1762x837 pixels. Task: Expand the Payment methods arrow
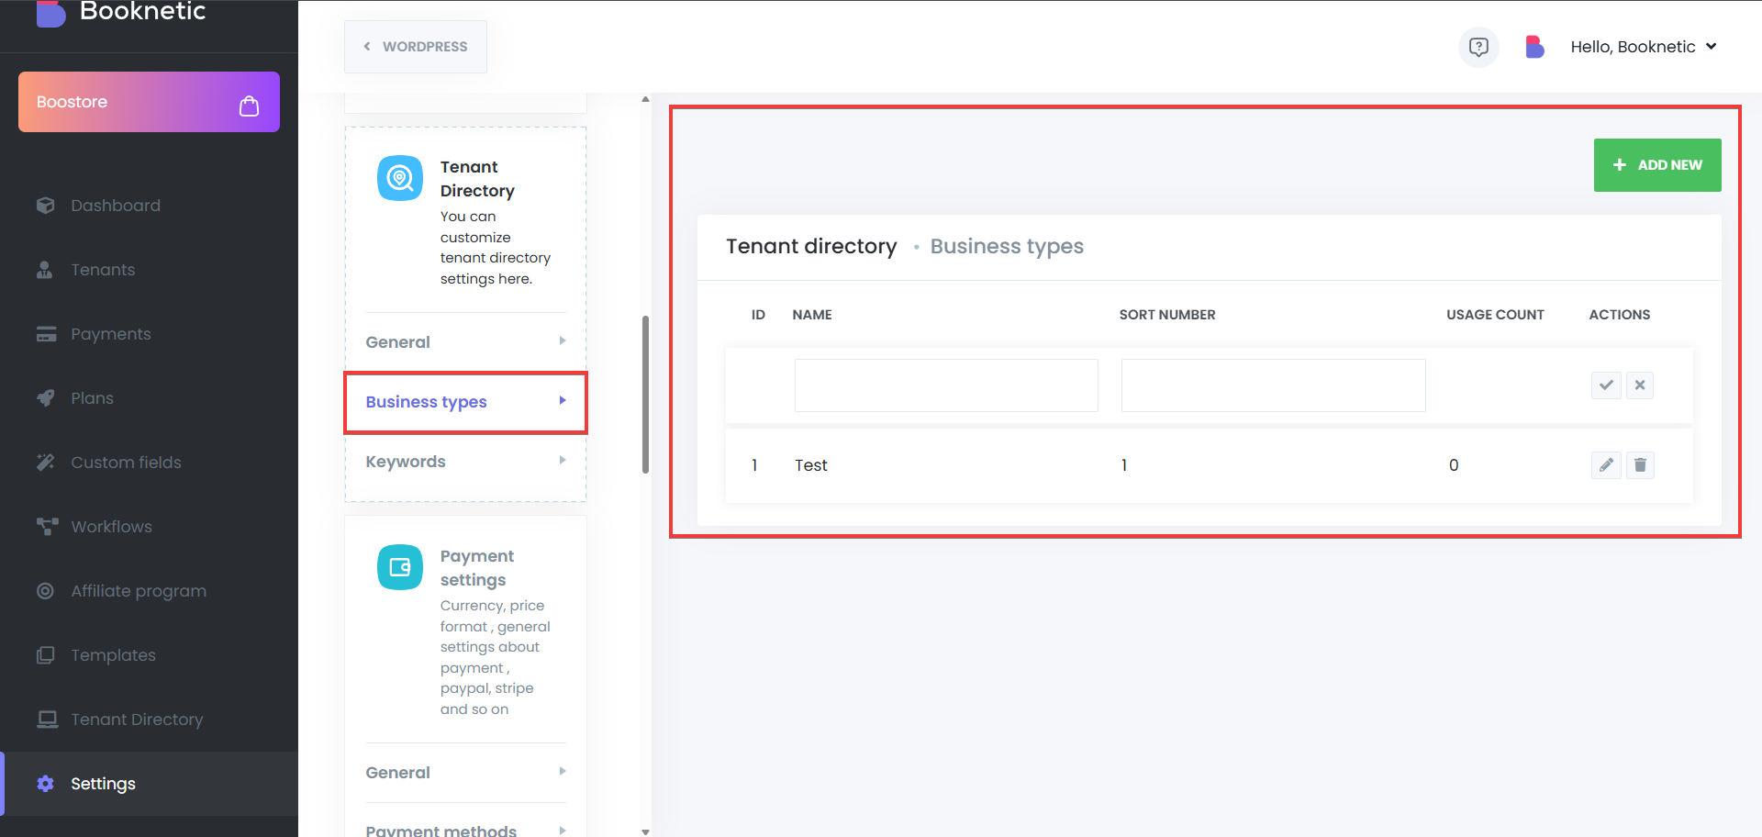tap(563, 830)
